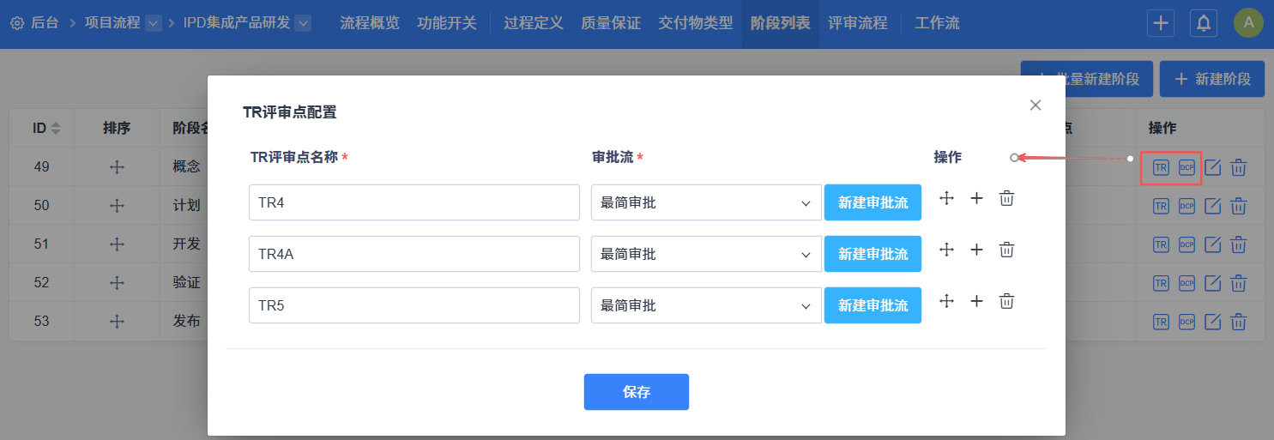
Task: Close the TR评审点配置 dialog
Action: [1036, 105]
